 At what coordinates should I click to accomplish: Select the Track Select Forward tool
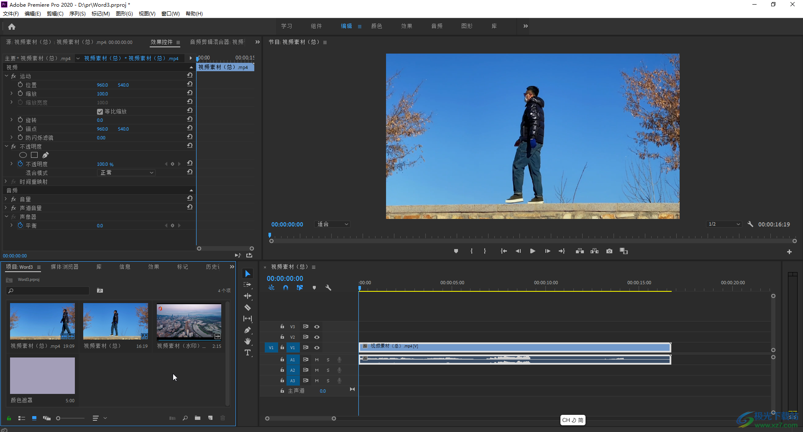point(248,285)
